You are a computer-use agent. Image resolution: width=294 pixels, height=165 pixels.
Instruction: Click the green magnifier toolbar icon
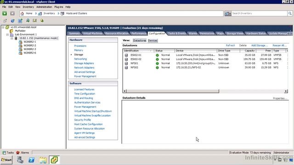[x=28, y=21]
